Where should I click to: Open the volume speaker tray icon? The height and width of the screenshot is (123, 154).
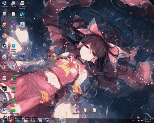(139, 121)
